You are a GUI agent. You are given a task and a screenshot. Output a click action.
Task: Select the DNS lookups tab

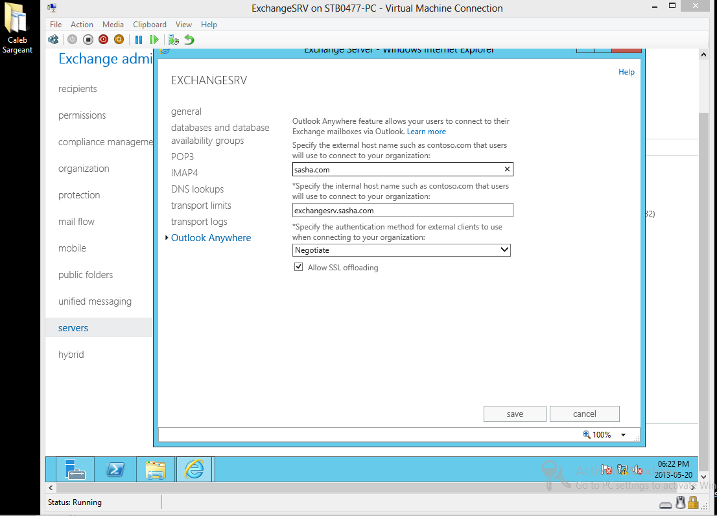(197, 189)
